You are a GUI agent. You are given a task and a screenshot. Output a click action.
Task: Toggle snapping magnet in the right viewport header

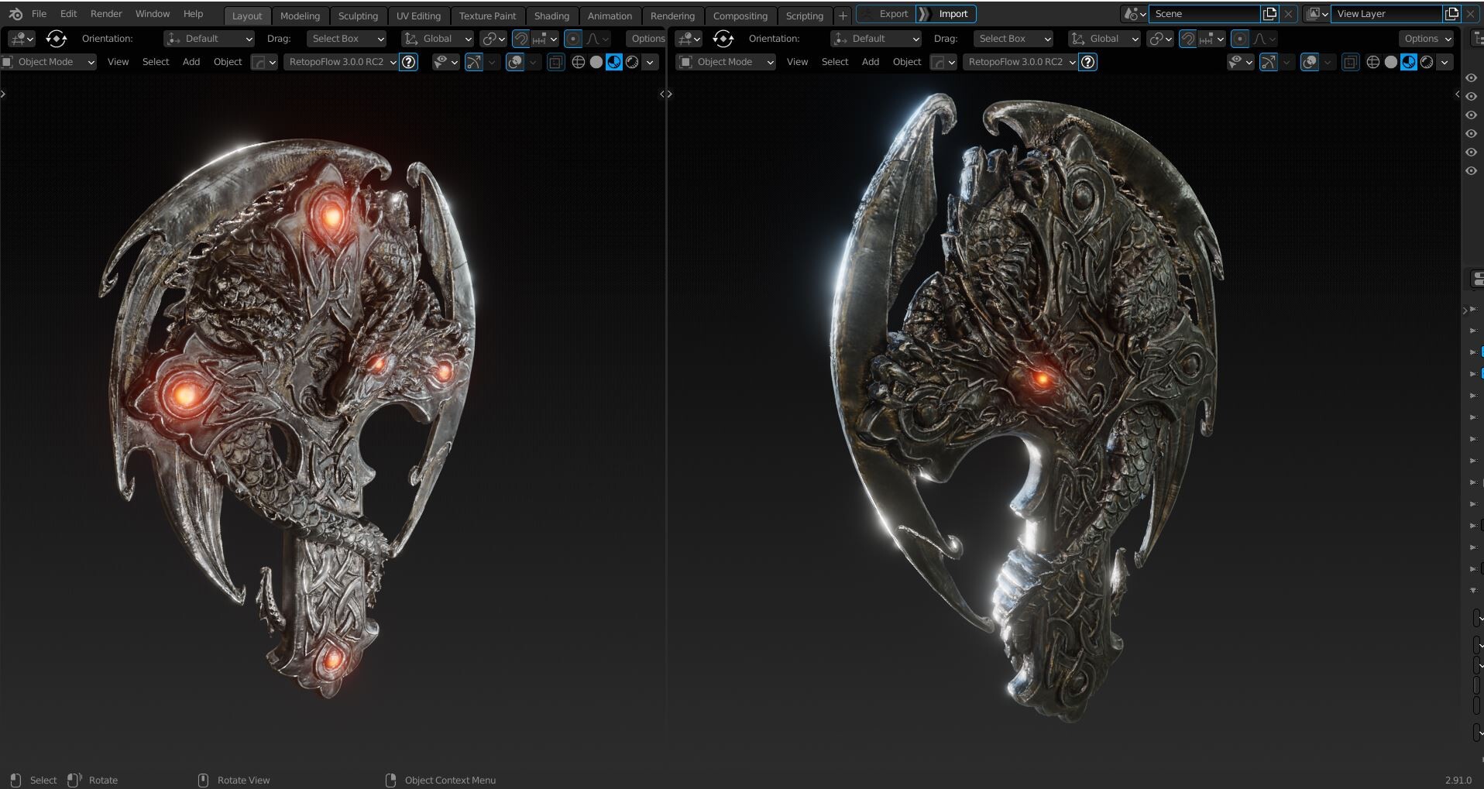[x=1188, y=39]
